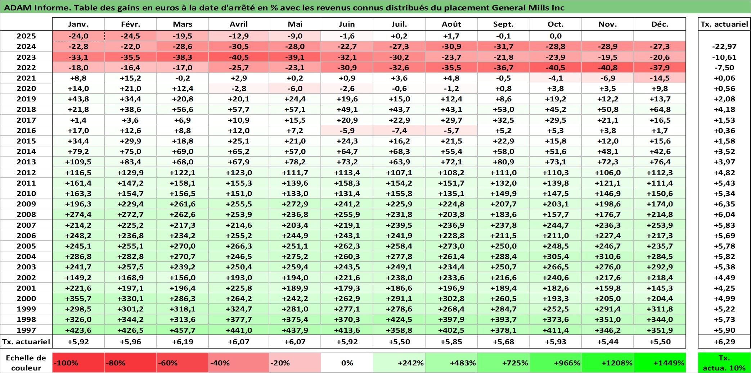Select the +109,5 cell in 2013
Image resolution: width=751 pixels, height=373 pixels.
[x=78, y=162]
